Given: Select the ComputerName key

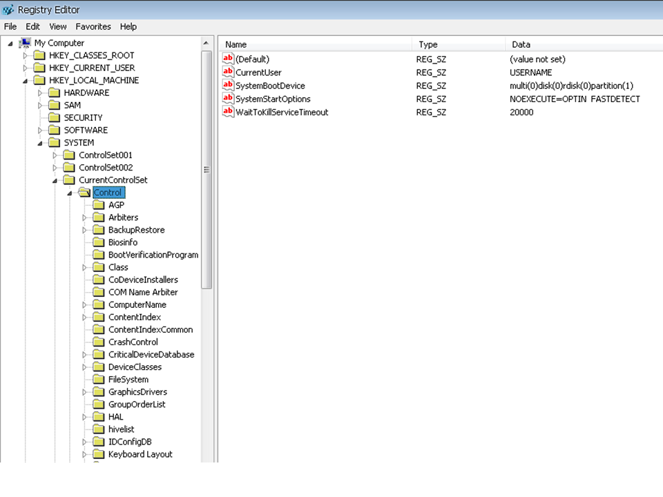Looking at the screenshot, I should coord(137,304).
